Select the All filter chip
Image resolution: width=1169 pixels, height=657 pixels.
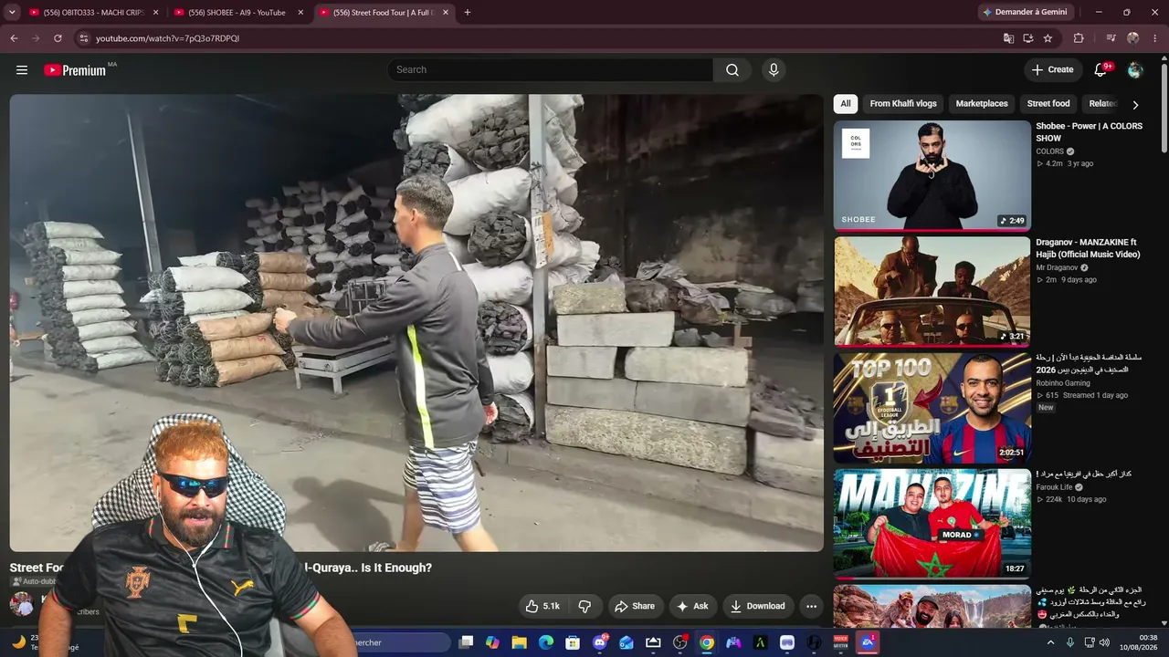[846, 104]
